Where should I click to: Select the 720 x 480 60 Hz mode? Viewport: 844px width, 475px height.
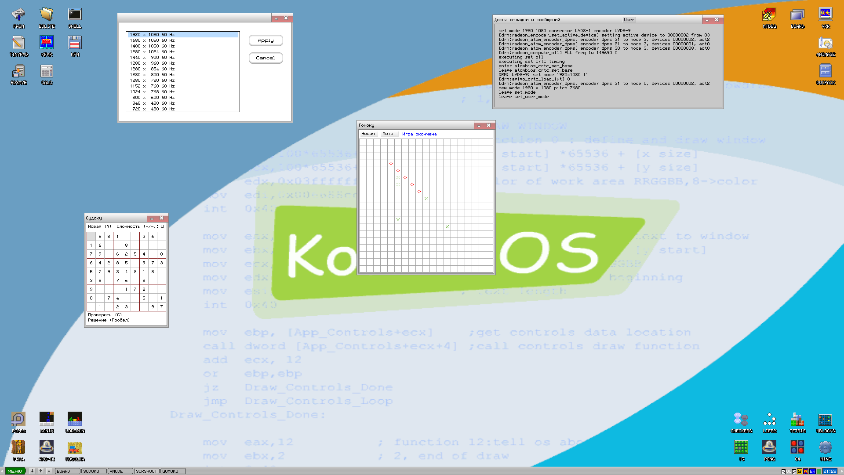click(182, 109)
